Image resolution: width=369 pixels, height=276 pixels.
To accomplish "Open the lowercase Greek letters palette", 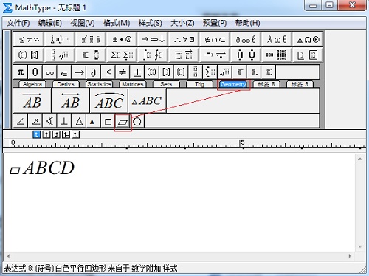I will (277, 39).
